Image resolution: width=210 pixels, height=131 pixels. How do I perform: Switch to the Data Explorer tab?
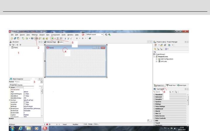click(182, 85)
